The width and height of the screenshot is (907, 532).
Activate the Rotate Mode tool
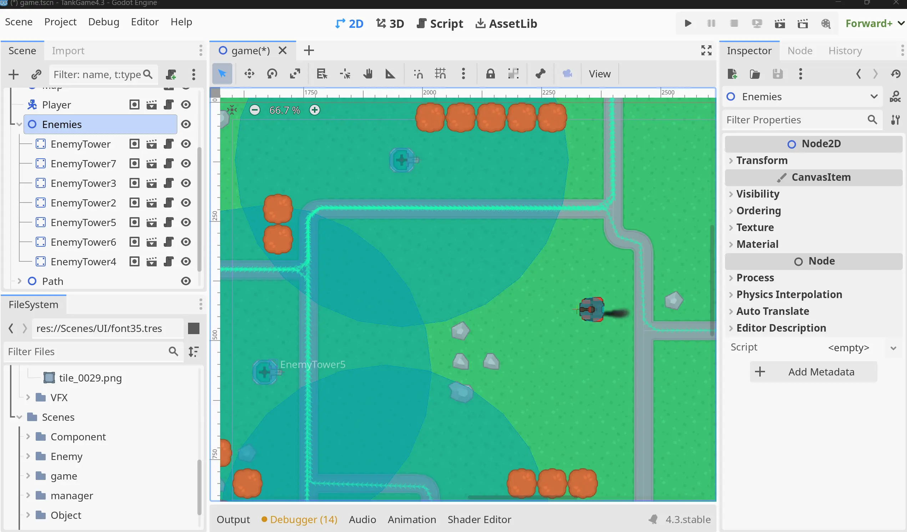tap(272, 74)
